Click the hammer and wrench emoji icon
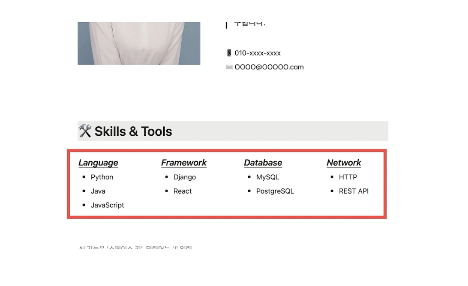This screenshot has width=468, height=286. tap(85, 131)
